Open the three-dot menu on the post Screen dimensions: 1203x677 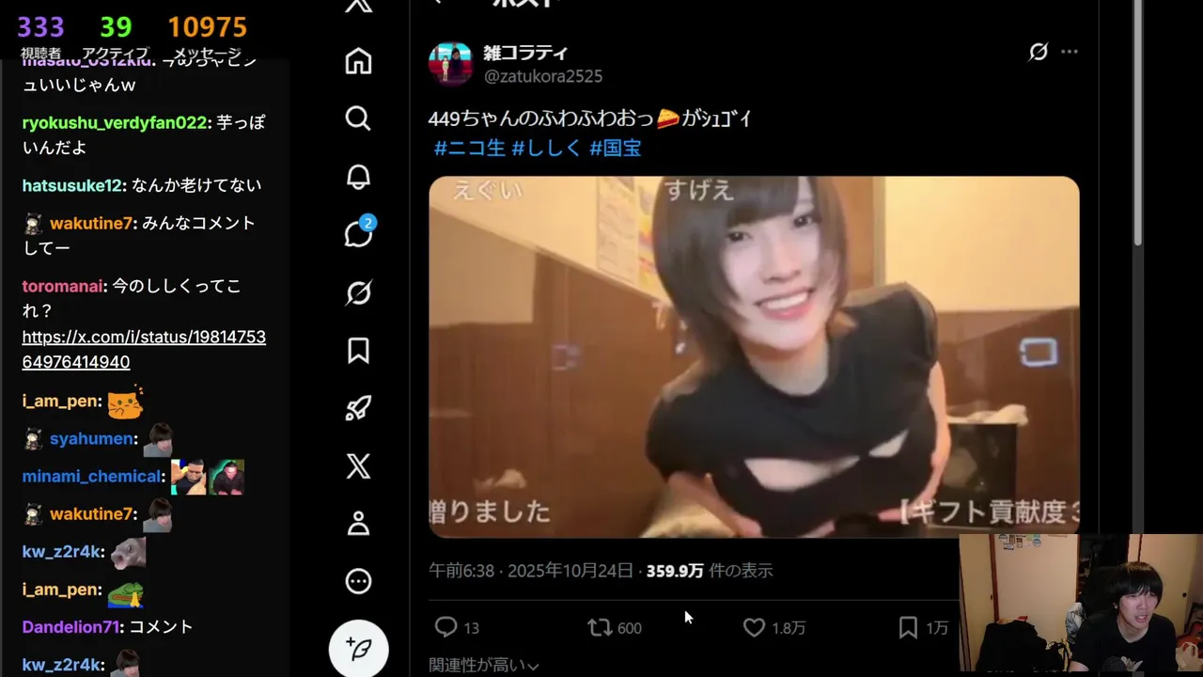[1070, 52]
